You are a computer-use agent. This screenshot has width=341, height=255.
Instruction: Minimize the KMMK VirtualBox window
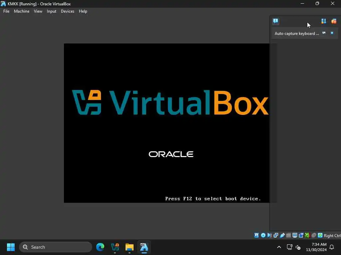pos(302,3)
